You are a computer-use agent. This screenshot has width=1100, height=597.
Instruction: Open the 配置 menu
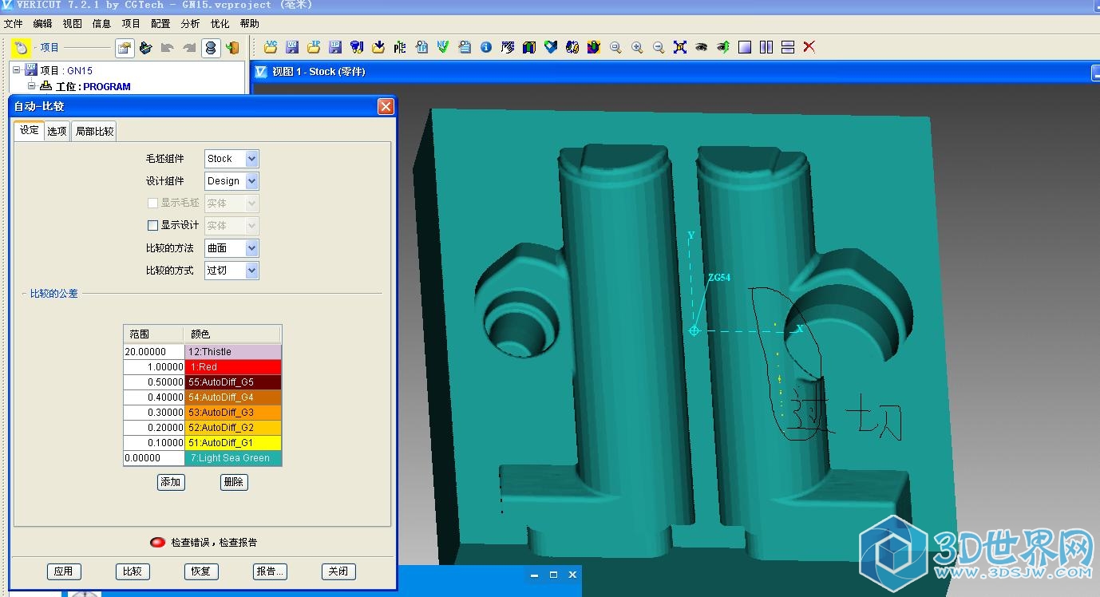point(160,24)
